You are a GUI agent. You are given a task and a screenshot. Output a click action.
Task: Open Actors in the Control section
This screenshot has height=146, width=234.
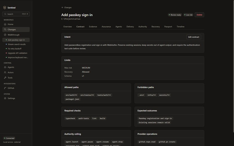(16, 72)
